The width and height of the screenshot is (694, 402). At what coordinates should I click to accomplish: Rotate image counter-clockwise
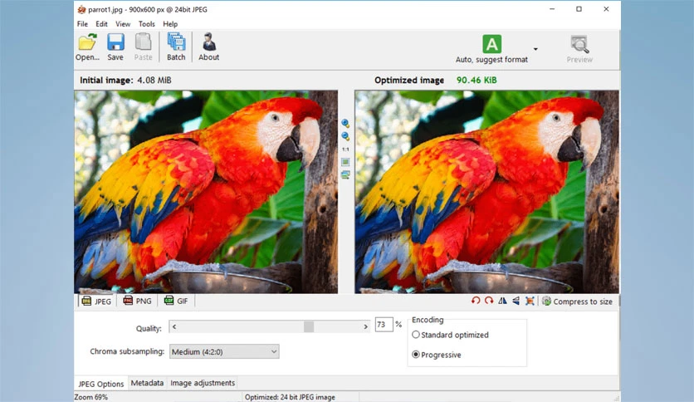tap(476, 301)
